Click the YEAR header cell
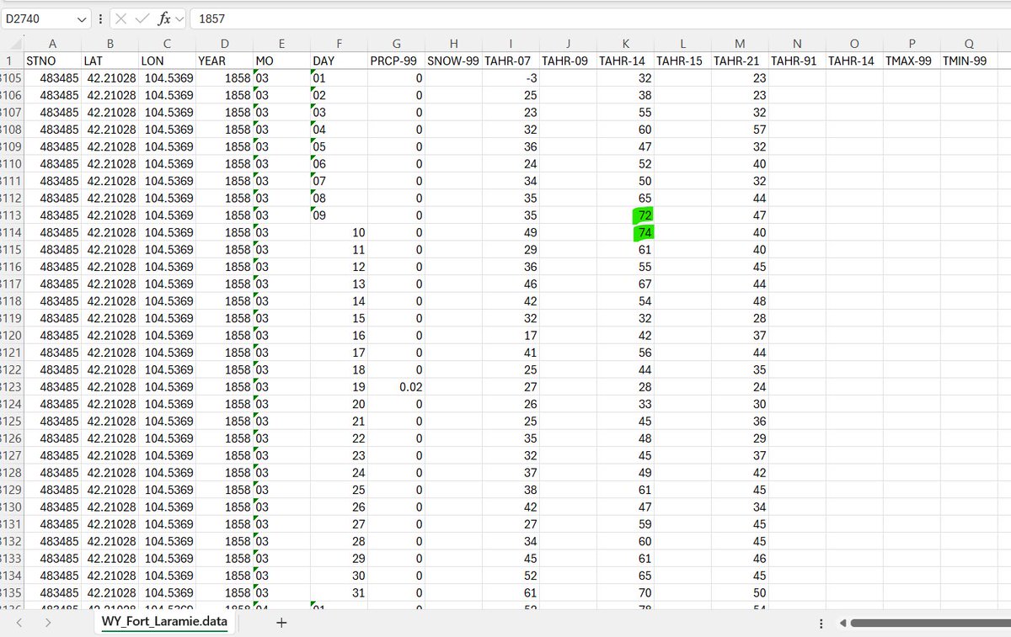The image size is (1011, 637). click(x=224, y=61)
